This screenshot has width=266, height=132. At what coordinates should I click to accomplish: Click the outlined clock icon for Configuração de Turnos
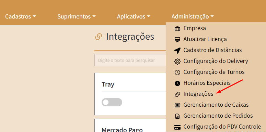(177, 72)
